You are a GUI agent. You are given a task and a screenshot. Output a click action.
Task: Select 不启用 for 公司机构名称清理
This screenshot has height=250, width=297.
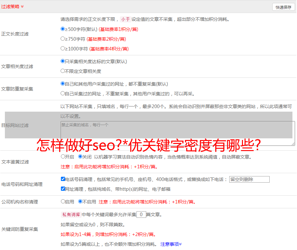[80, 201]
